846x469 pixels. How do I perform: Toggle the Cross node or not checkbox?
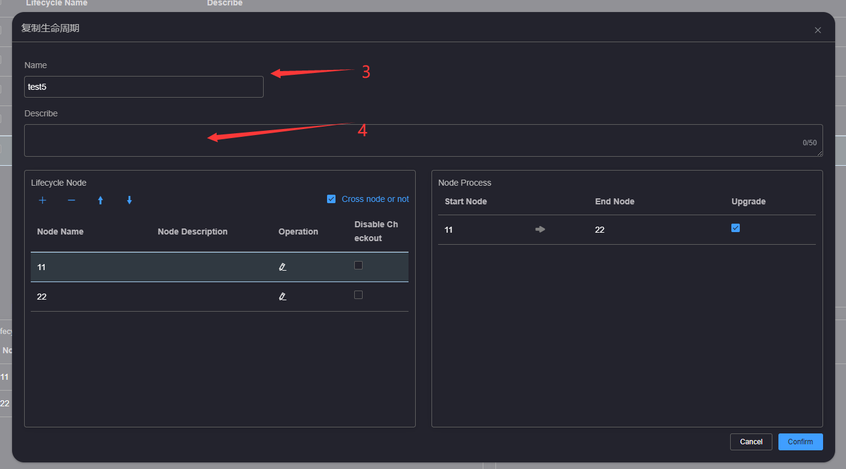[x=331, y=199]
